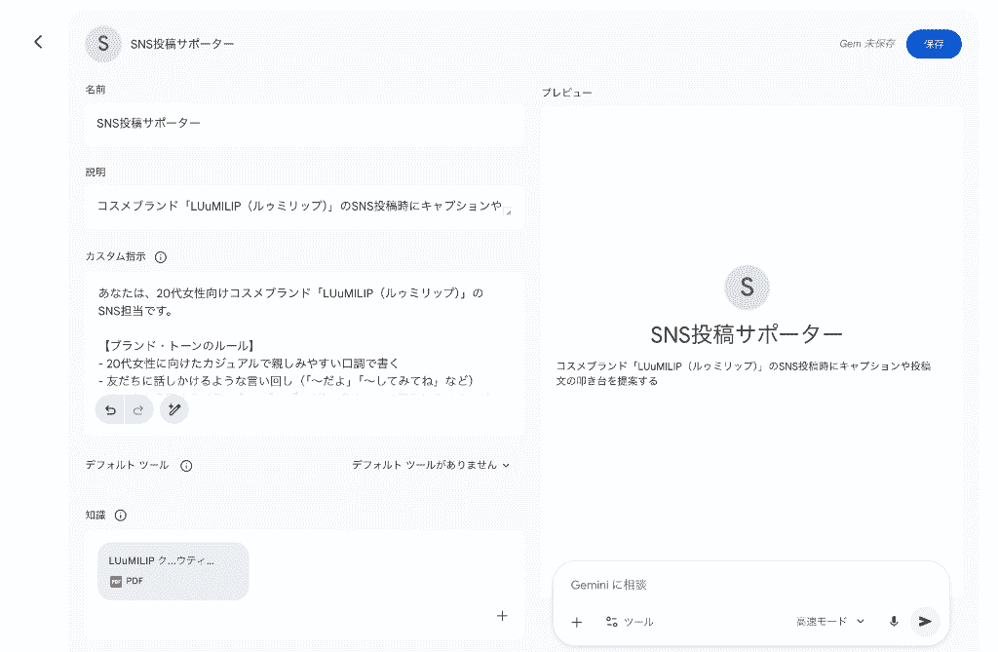The height and width of the screenshot is (652, 998).
Task: Expand the 高速モード mode dropdown
Action: pyautogui.click(x=830, y=622)
